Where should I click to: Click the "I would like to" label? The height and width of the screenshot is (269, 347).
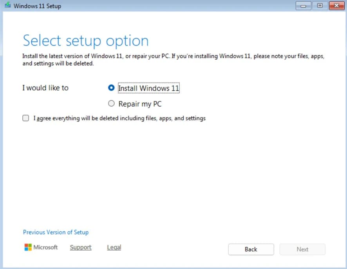45,88
